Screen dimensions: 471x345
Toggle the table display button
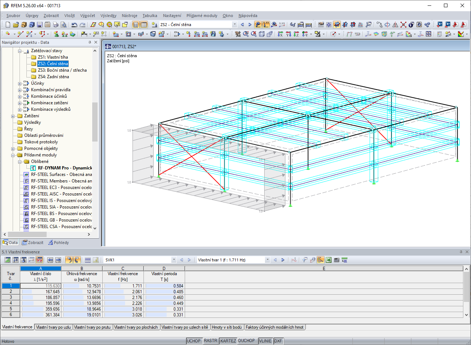[144, 25]
